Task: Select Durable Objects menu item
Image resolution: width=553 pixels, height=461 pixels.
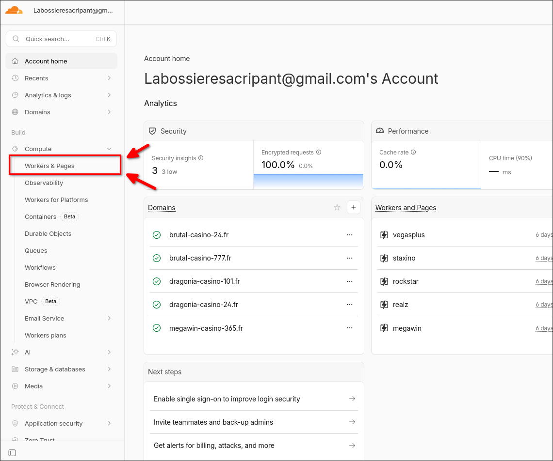Action: pos(48,234)
